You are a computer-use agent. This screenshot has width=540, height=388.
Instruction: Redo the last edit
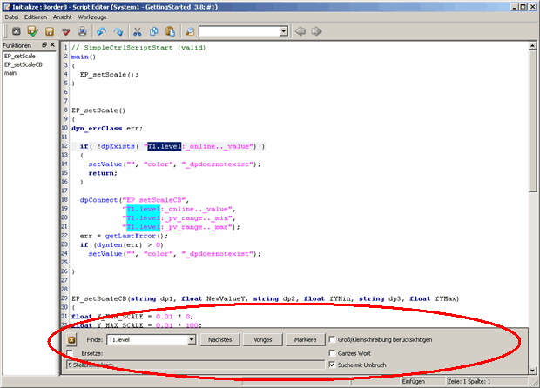click(x=118, y=31)
